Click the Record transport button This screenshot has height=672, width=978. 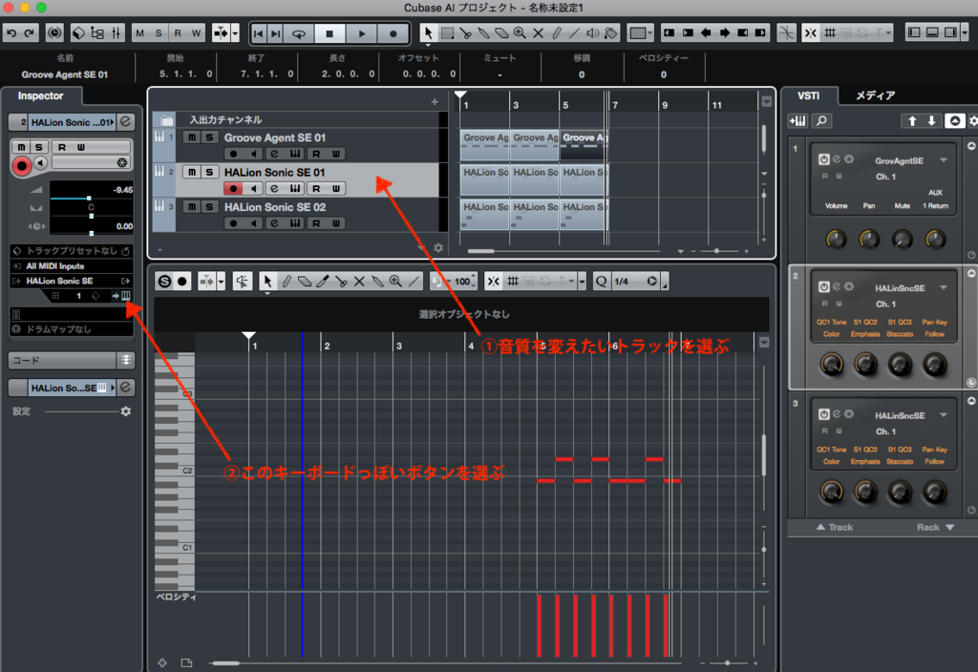point(393,33)
